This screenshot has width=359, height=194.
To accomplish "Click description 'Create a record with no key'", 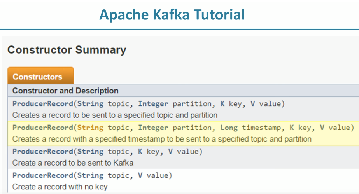I will coord(60,187).
